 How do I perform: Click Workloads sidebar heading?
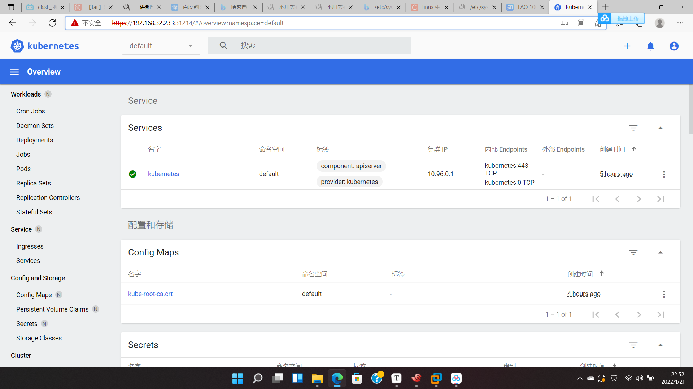[x=26, y=94]
